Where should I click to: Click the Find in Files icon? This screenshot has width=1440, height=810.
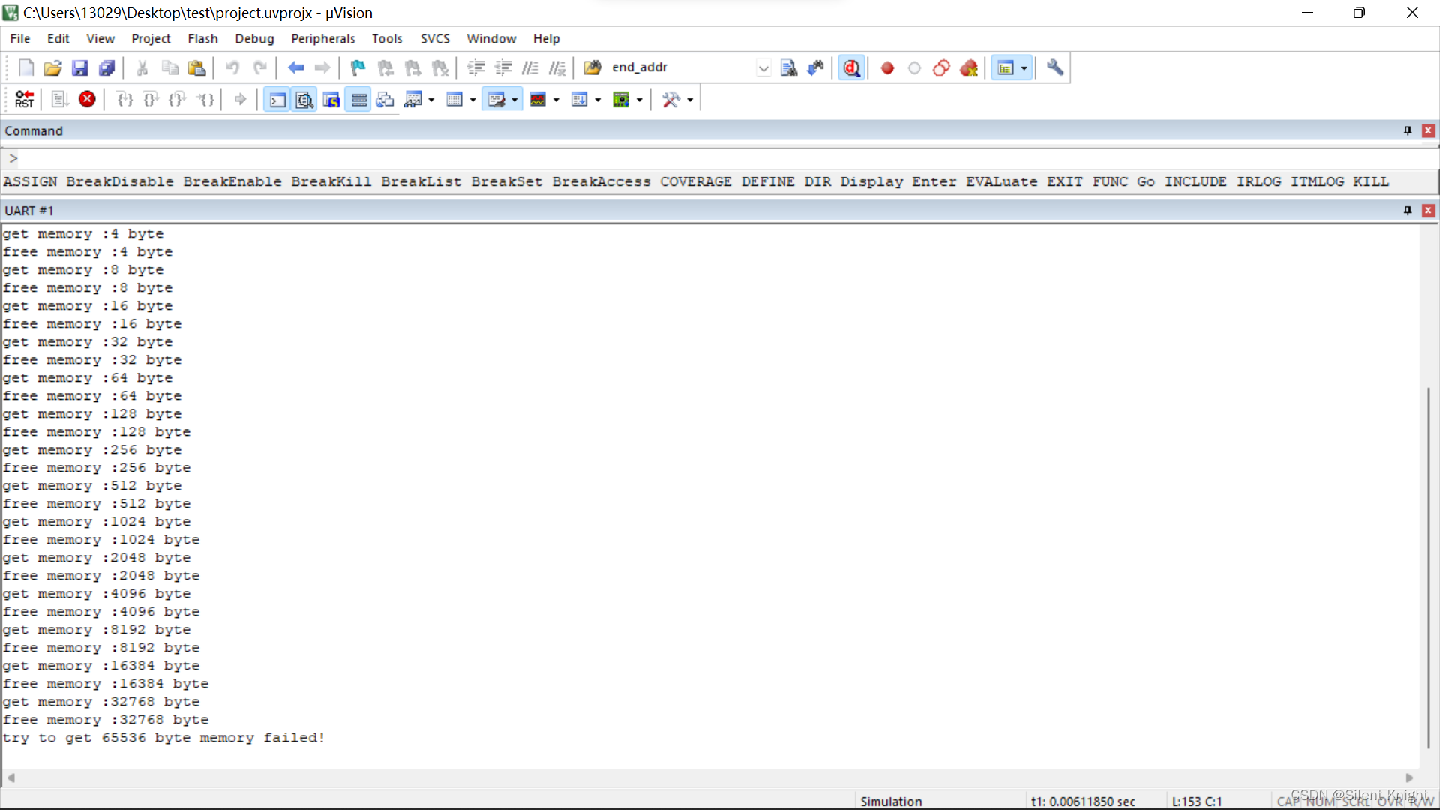tap(592, 67)
